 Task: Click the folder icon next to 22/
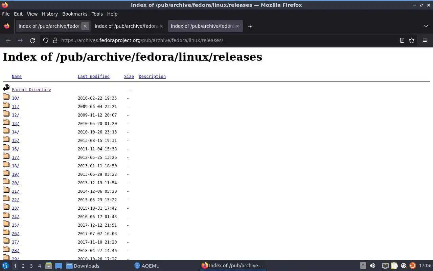tap(6, 198)
